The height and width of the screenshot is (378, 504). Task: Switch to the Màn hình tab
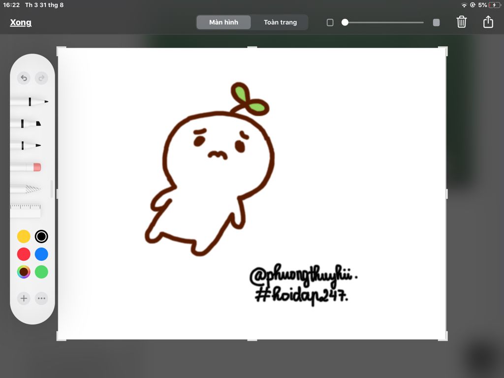click(224, 22)
